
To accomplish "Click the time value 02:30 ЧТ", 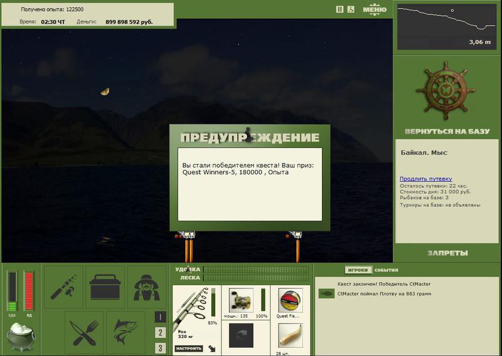I will click(x=53, y=22).
